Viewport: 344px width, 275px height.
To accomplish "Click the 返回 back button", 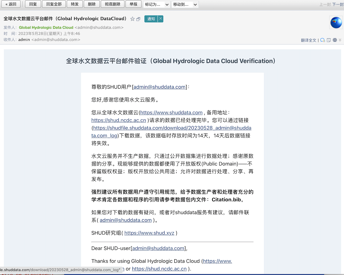I will tap(11, 4).
